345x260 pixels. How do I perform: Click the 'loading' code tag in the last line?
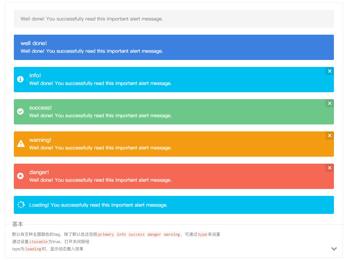(x=33, y=249)
